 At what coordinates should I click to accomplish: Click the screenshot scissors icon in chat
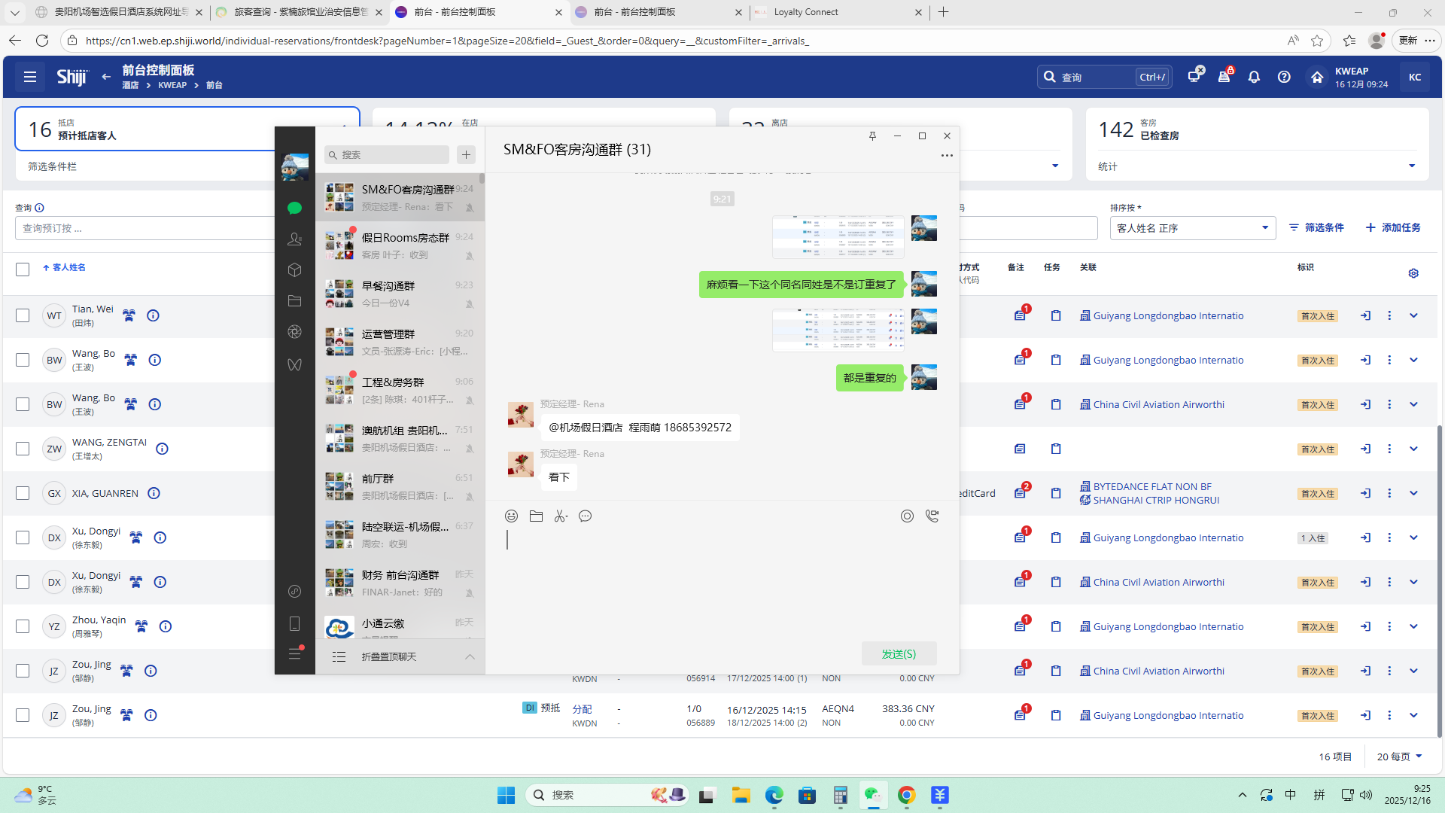[x=561, y=516]
